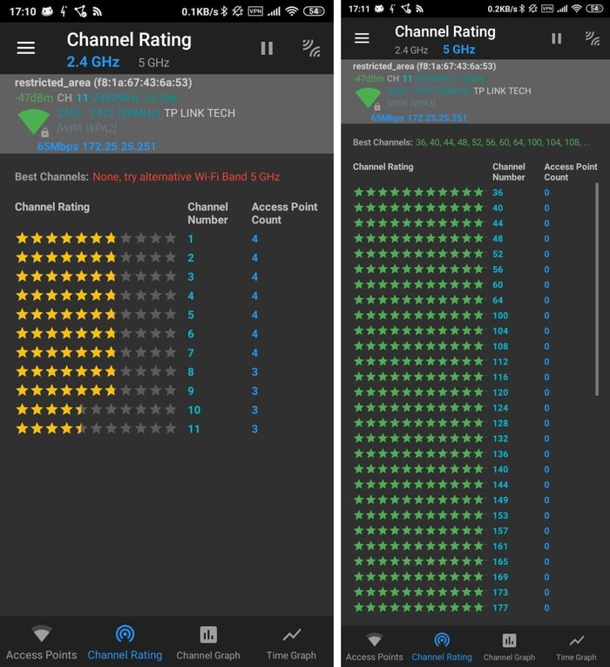This screenshot has width=610, height=667.
Task: Select channel 100 in 5 GHz list
Action: point(500,316)
